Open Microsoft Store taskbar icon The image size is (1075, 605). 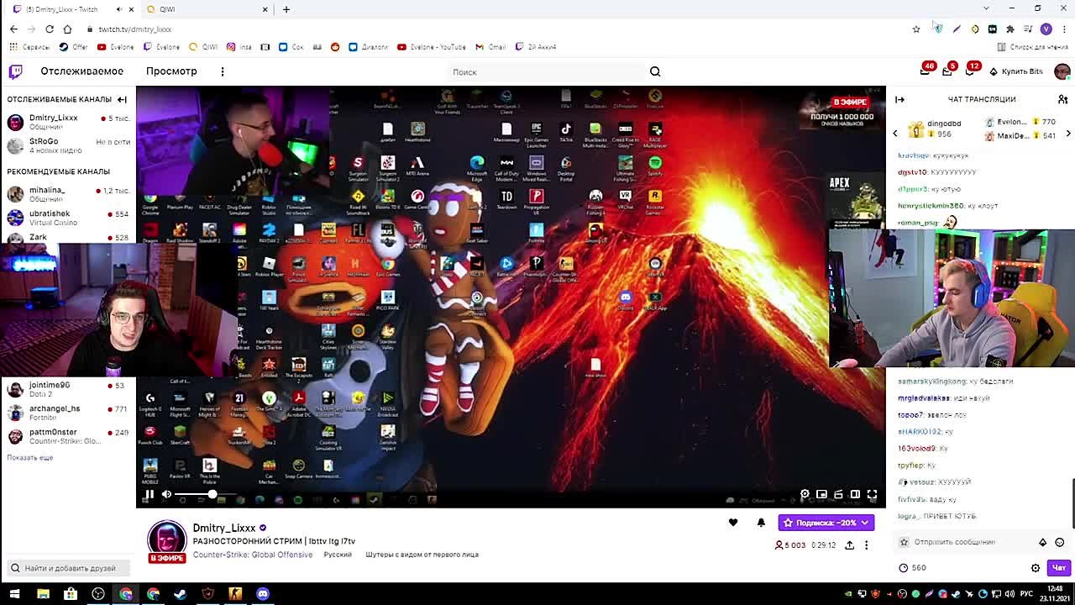(71, 594)
